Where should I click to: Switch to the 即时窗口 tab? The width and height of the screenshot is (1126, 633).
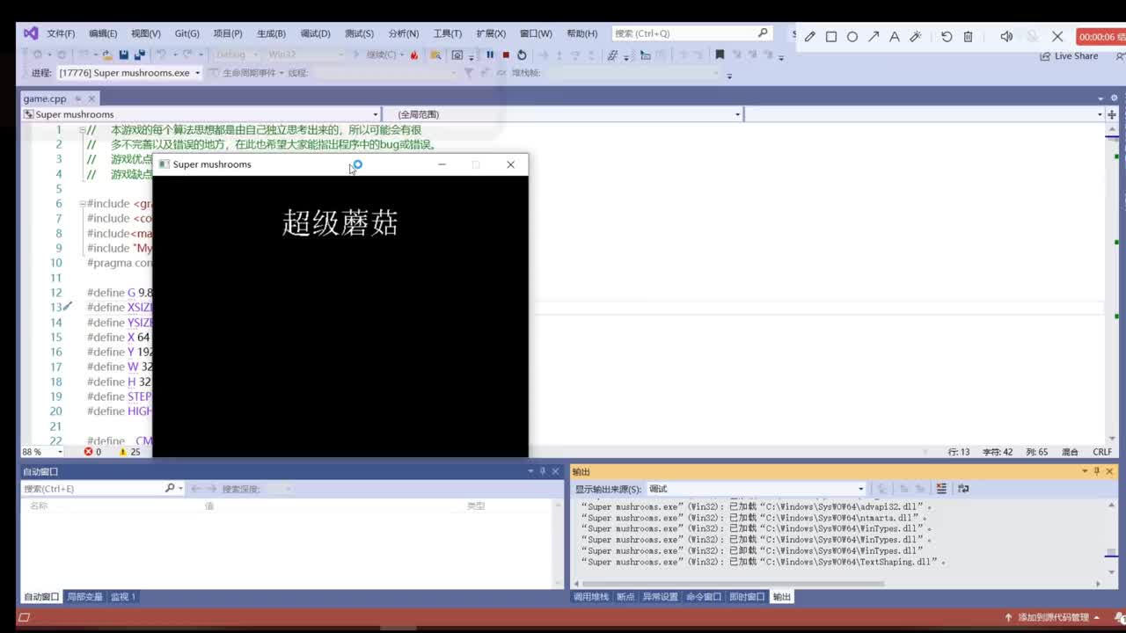click(747, 597)
